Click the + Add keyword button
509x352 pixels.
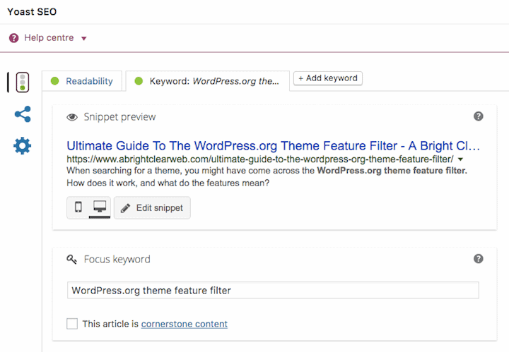click(x=328, y=78)
